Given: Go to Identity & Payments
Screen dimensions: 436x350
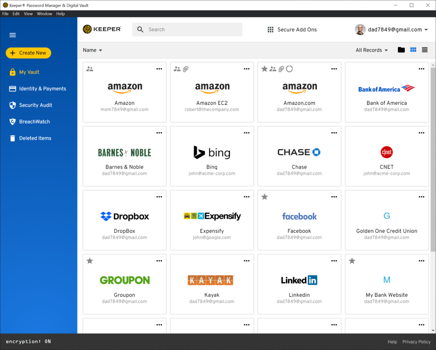Looking at the screenshot, I should coord(37,89).
